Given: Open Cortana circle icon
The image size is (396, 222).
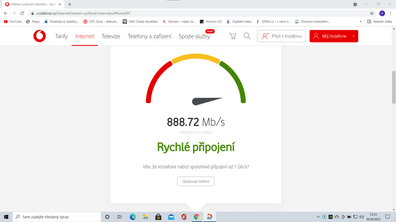Looking at the screenshot, I should (x=107, y=217).
